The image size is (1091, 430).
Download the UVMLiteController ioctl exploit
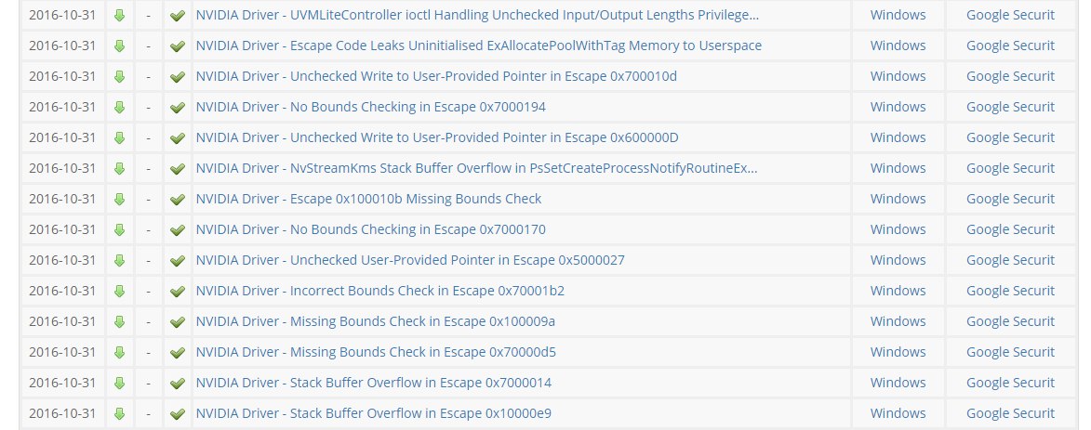pyautogui.click(x=119, y=16)
